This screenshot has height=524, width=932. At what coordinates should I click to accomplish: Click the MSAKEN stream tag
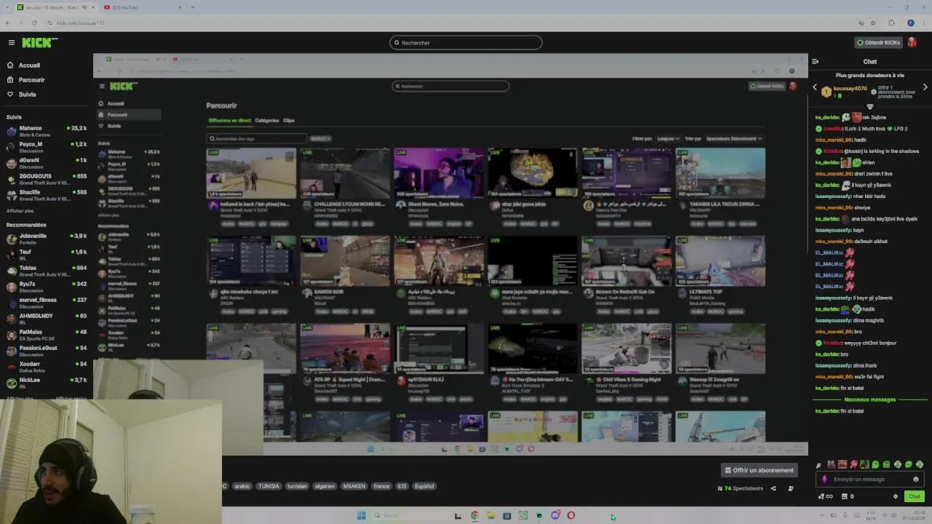click(x=355, y=486)
